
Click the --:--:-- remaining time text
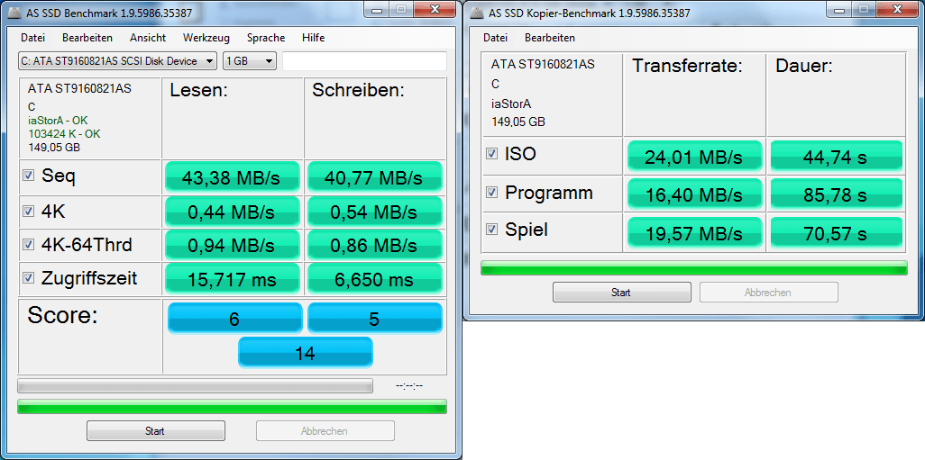[409, 386]
